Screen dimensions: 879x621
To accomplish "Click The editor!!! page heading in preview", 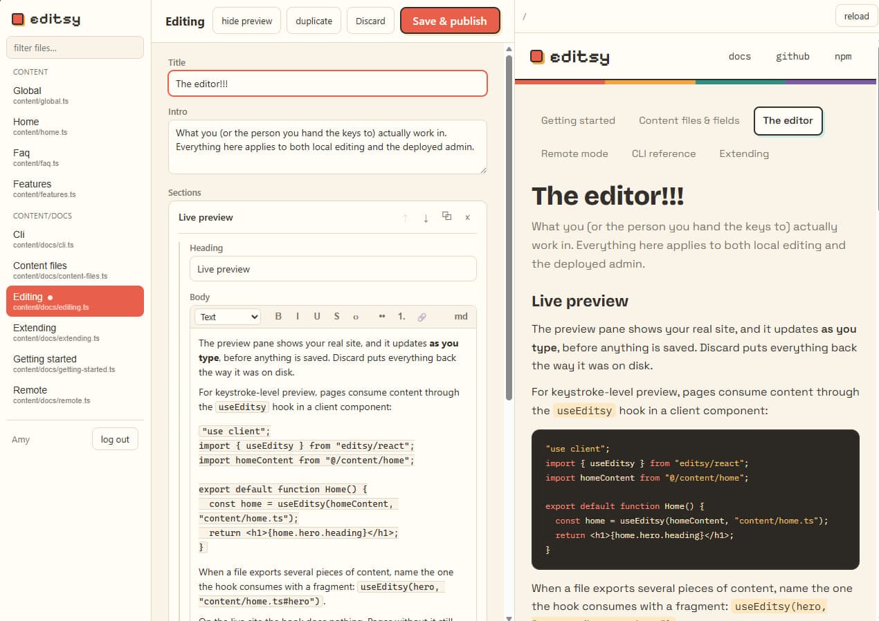I will [608, 196].
